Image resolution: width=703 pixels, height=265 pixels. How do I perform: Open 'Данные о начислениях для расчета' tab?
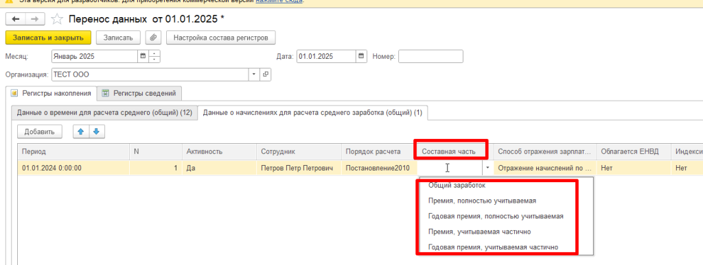coord(312,113)
